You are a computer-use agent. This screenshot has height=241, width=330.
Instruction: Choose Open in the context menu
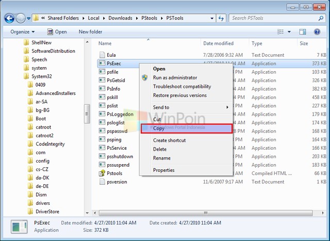[187, 69]
